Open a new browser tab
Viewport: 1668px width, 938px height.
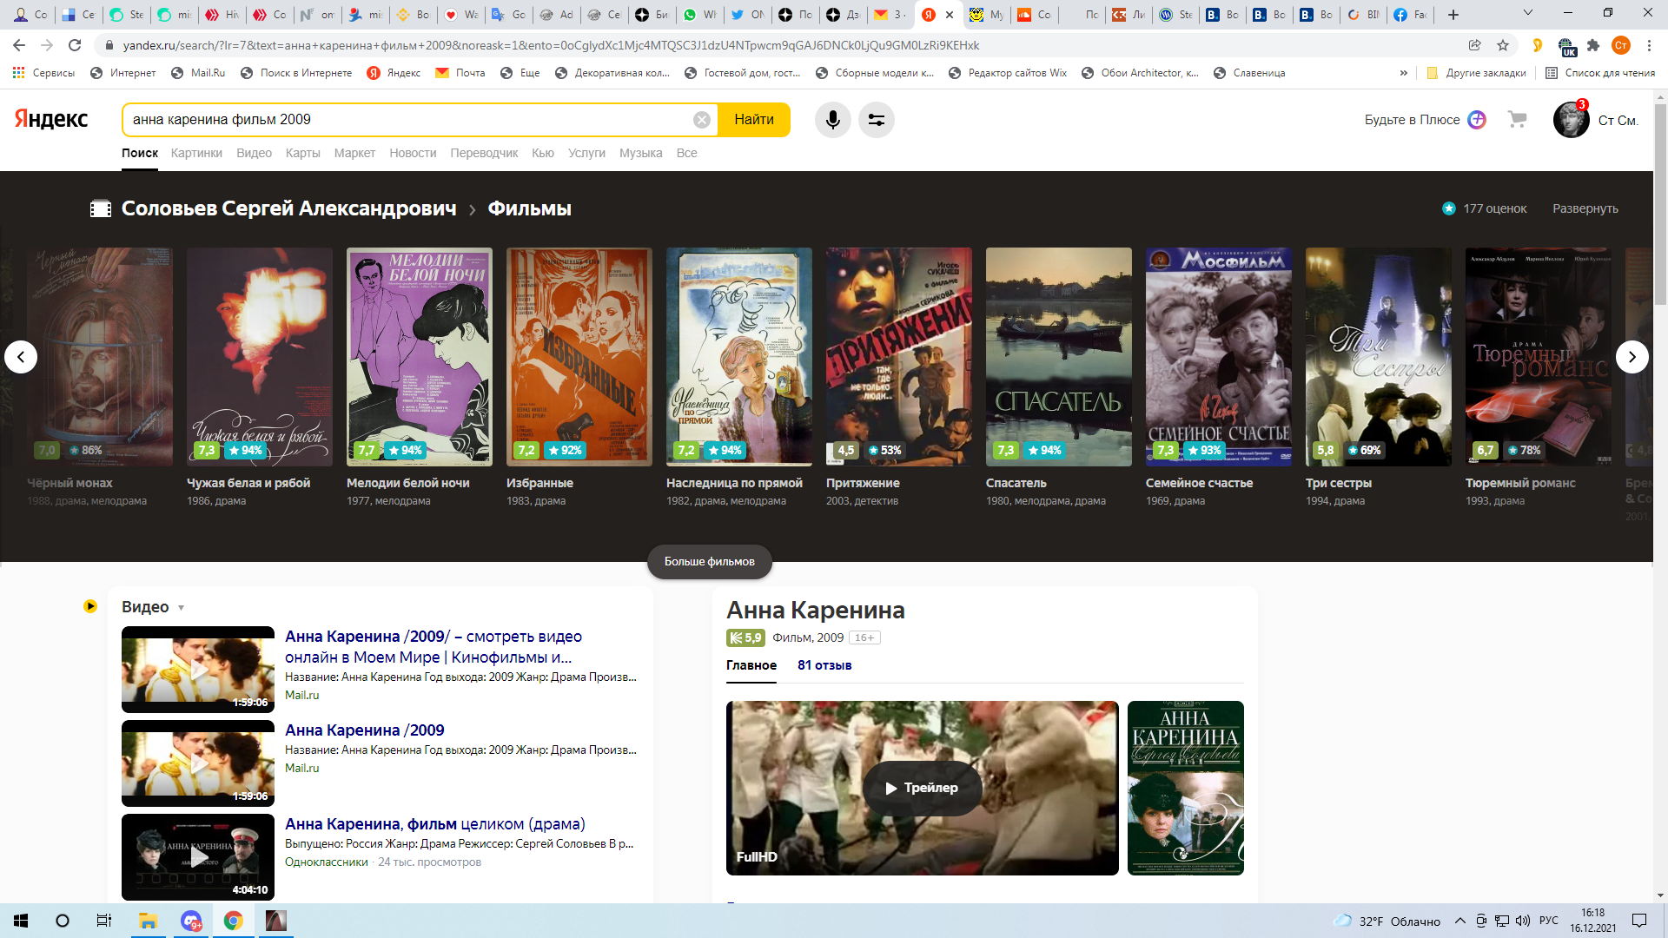[x=1453, y=15]
